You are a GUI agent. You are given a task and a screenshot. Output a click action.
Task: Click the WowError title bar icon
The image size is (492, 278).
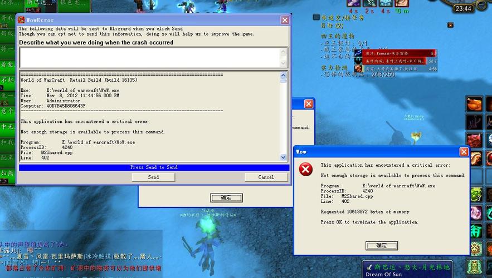coord(21,20)
